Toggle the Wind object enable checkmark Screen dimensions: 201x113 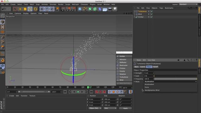[152, 14]
